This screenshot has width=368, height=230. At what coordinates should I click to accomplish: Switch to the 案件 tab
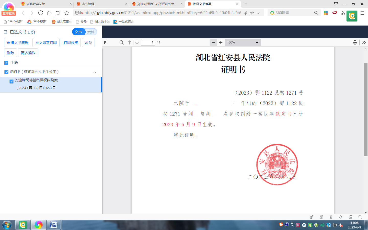[91, 32]
